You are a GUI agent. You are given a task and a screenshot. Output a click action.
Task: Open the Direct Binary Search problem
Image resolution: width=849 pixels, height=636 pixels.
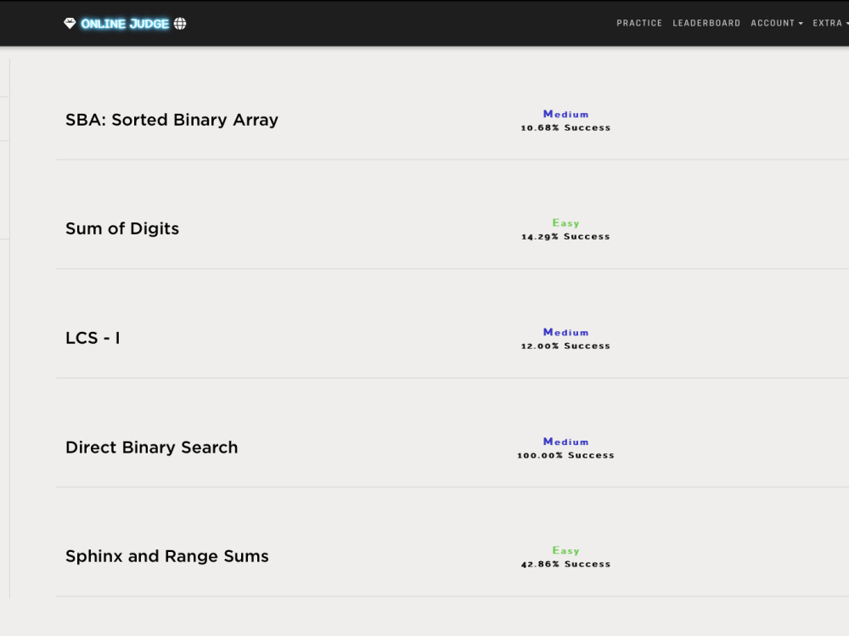coord(152,447)
